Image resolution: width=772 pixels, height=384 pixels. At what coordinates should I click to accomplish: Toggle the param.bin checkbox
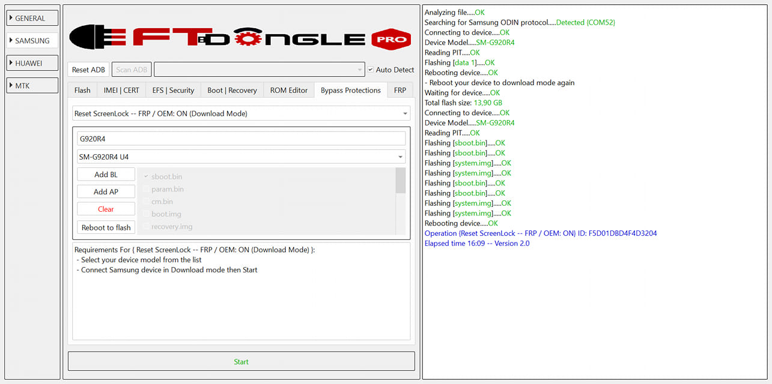click(x=147, y=189)
